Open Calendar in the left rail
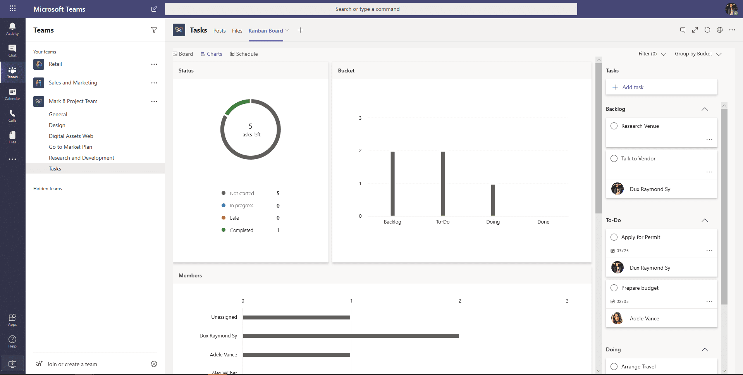This screenshot has height=375, width=743. 12,94
